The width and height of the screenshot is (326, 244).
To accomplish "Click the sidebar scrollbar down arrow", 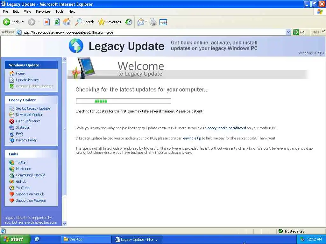I will tap(64, 224).
